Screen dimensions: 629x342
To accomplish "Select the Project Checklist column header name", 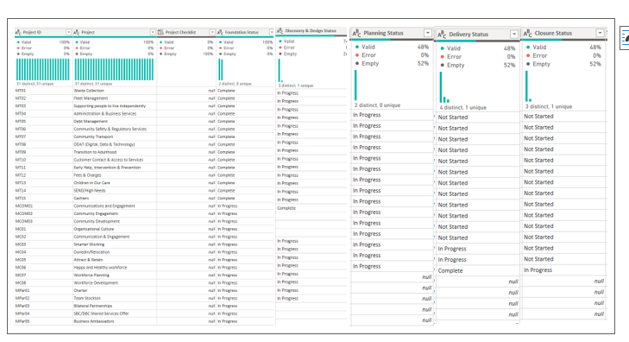I will tap(180, 32).
